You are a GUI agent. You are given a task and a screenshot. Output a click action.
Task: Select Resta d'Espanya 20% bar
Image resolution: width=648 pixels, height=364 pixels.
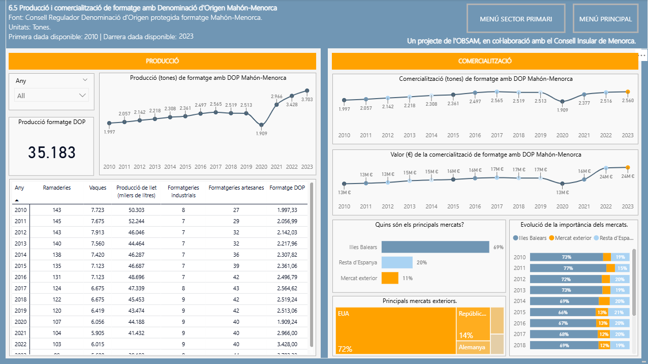(x=397, y=262)
